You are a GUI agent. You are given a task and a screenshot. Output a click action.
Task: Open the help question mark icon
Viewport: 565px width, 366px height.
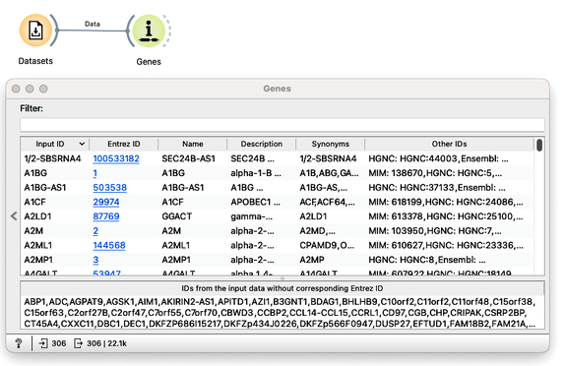[19, 343]
